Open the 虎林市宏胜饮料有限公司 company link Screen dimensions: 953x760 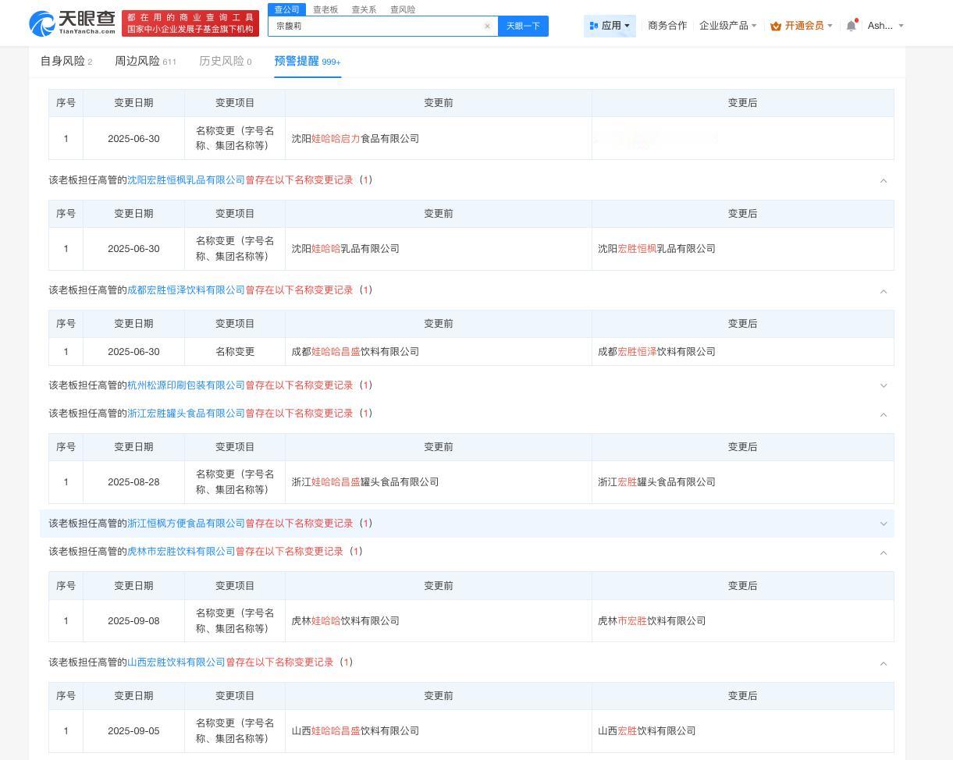(181, 552)
